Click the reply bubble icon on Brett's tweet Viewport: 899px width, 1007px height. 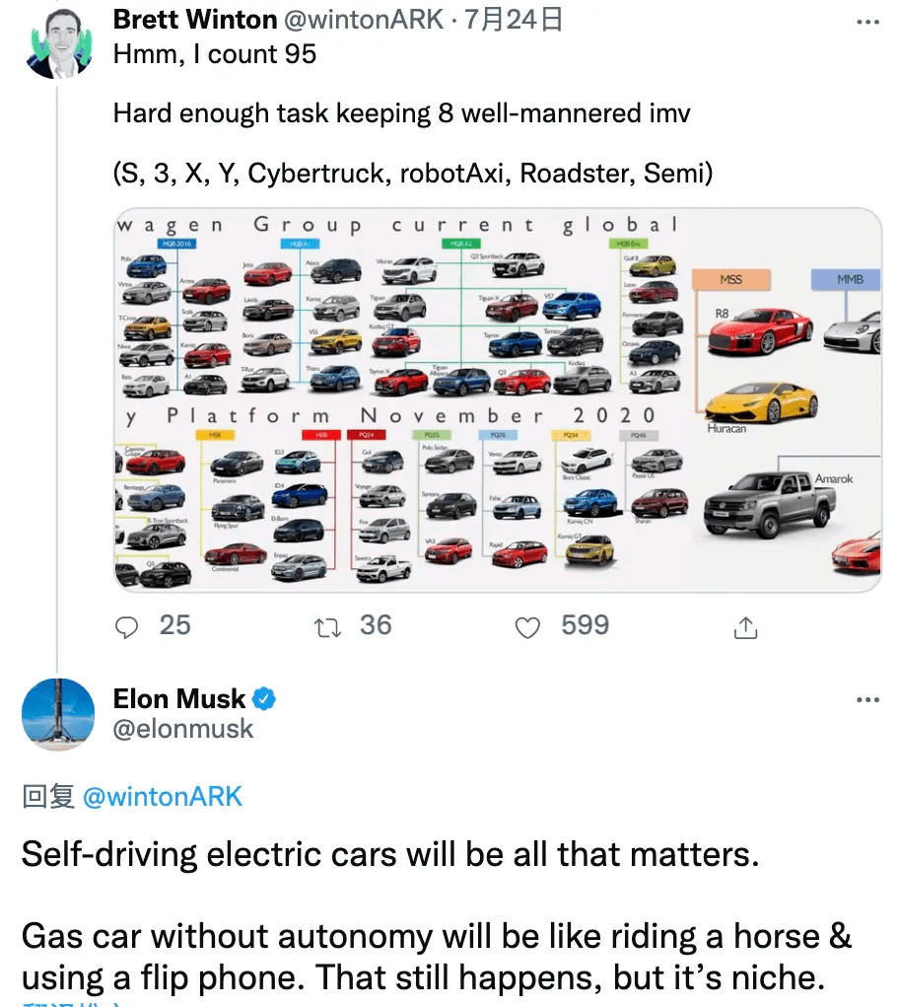pyautogui.click(x=127, y=625)
